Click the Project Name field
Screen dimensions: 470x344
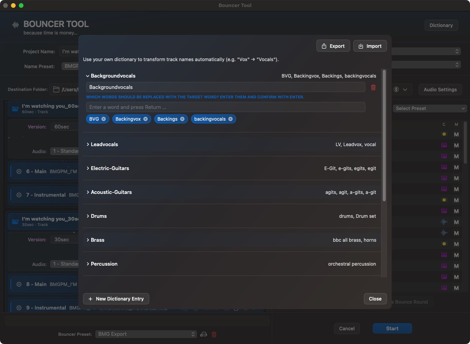[69, 52]
